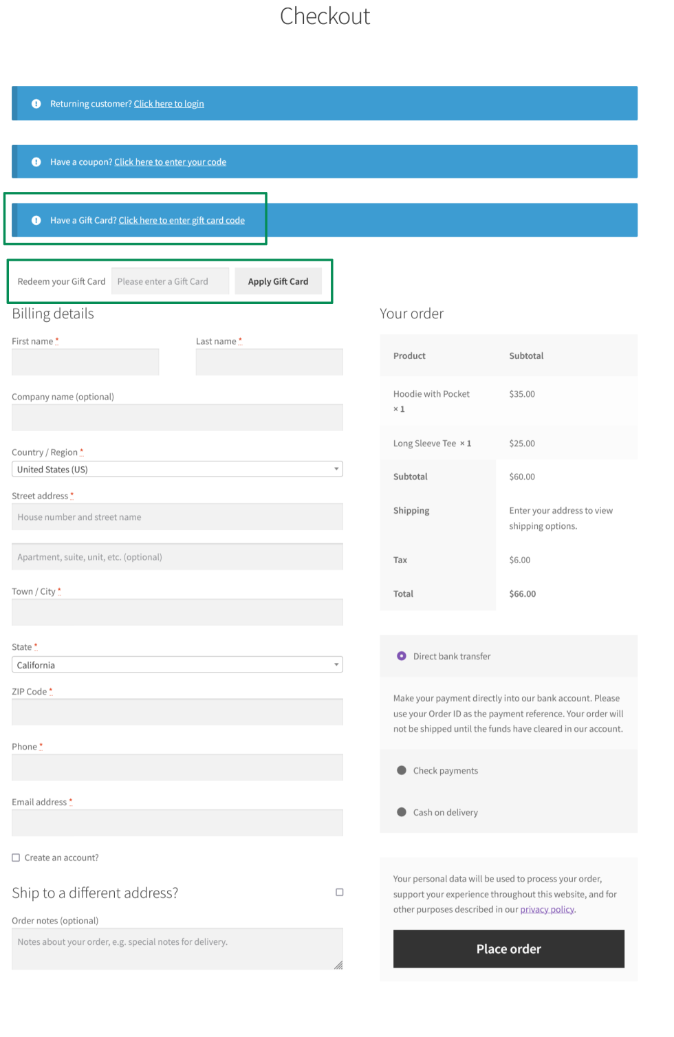674x1037 pixels.
Task: Select Check payments option
Action: (402, 770)
